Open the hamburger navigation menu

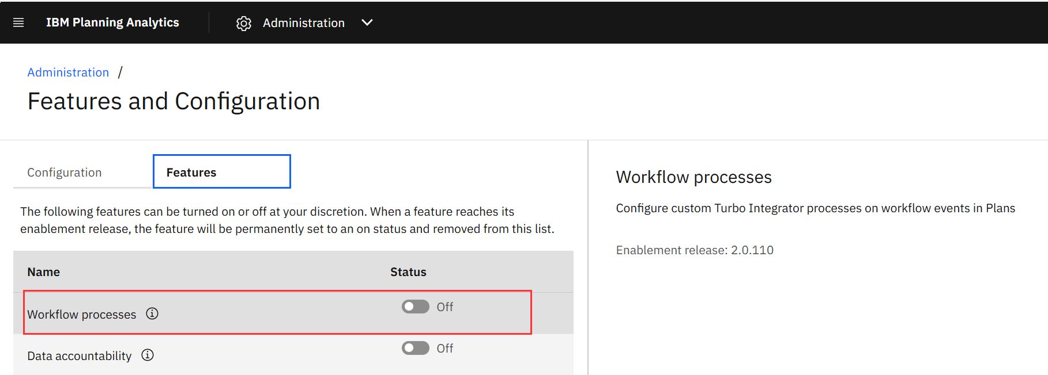tap(18, 22)
